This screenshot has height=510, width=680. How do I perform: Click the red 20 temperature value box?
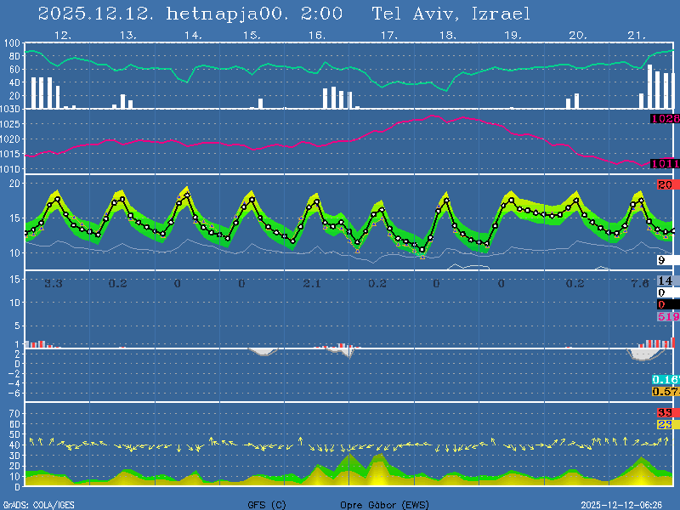coord(666,184)
